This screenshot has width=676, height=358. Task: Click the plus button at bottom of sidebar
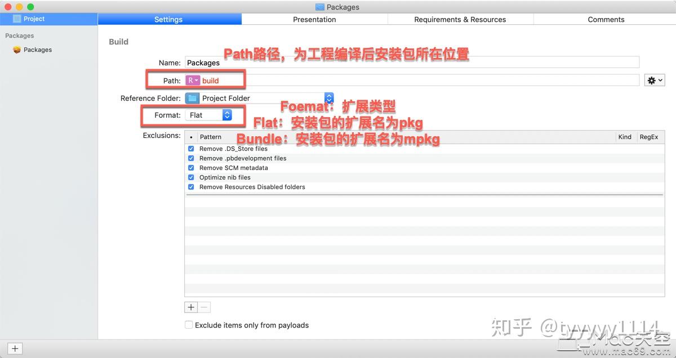[14, 348]
